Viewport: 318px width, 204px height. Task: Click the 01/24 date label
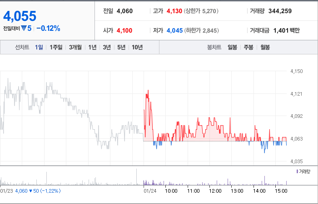click(150, 191)
